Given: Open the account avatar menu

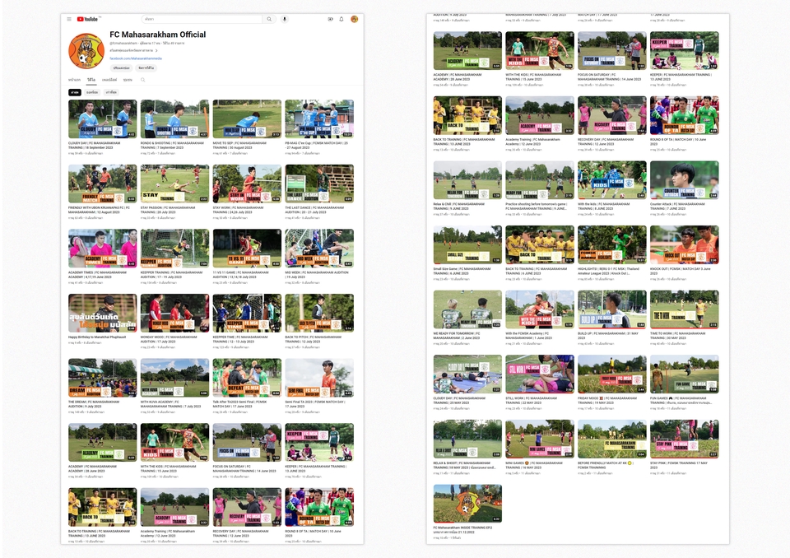Looking at the screenshot, I should point(354,19).
